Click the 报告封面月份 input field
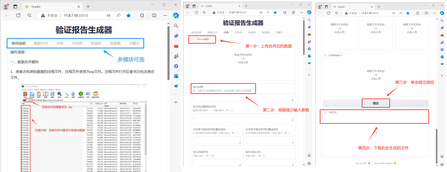This screenshot has width=447, height=172. (x=269, y=162)
